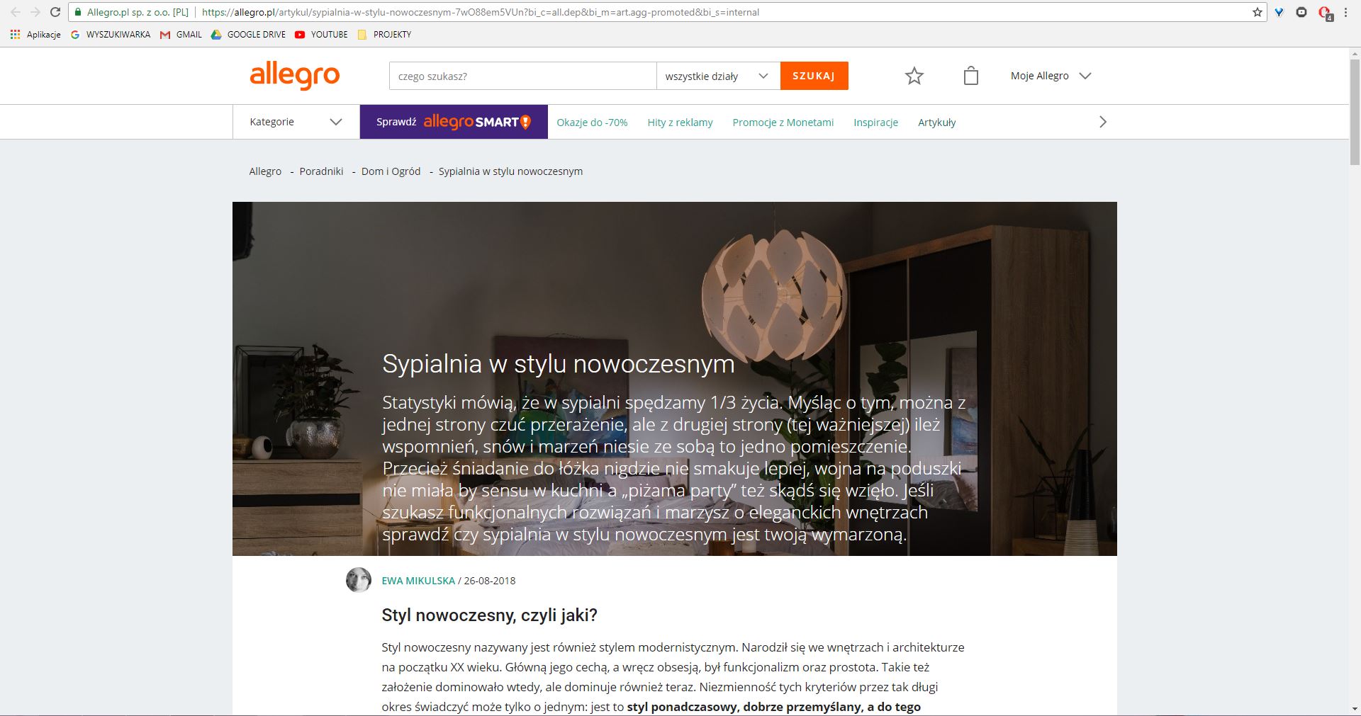Click the SZUKAJ search button
The image size is (1361, 716).
point(814,76)
